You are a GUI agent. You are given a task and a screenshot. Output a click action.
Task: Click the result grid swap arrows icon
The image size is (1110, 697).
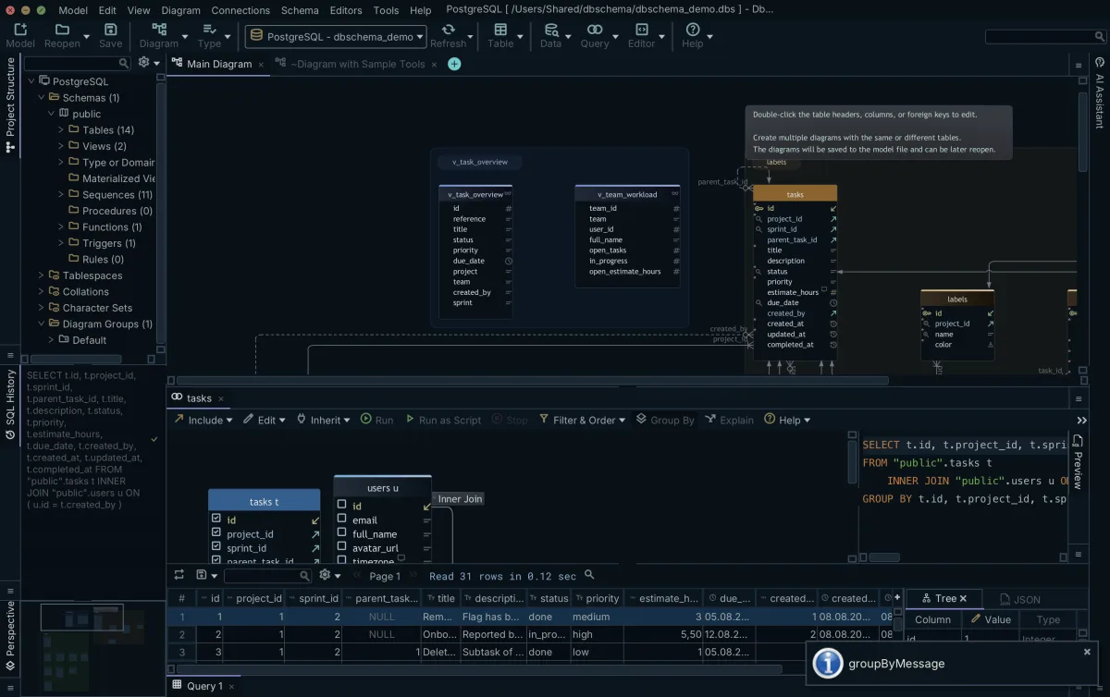tap(179, 575)
